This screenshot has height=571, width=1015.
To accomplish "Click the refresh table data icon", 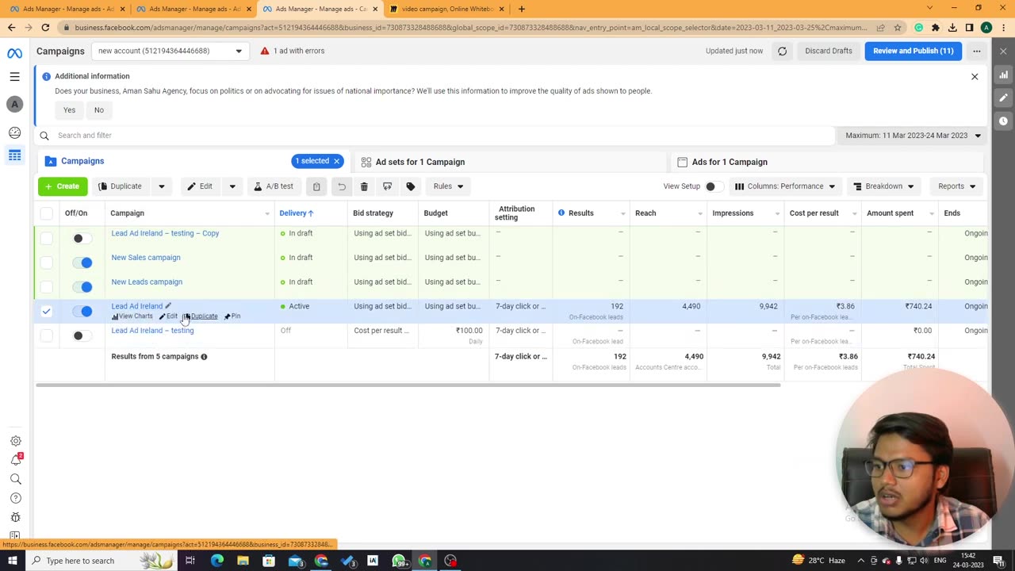I will (782, 51).
